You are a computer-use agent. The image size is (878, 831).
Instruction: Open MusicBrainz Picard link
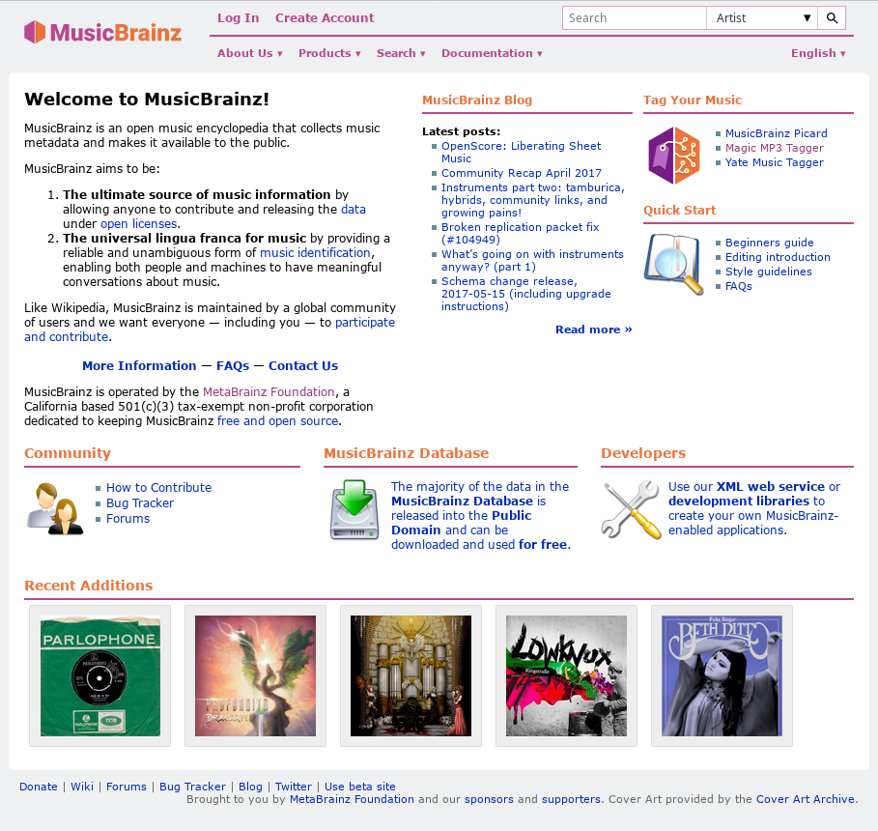point(776,133)
